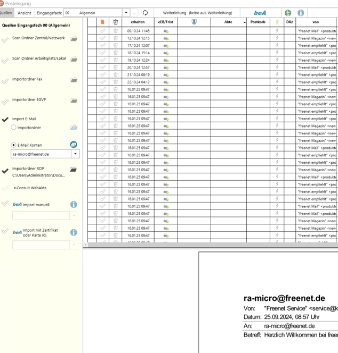Viewport: 338px width, 353px height.
Task: Open the Importordner EGVP folder icon
Action: pyautogui.click(x=74, y=100)
